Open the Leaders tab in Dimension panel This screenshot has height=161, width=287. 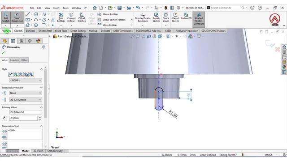[x=14, y=60]
